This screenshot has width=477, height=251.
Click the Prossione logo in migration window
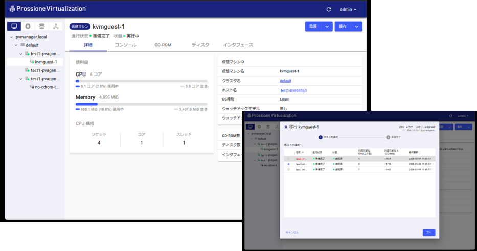[x=271, y=116]
